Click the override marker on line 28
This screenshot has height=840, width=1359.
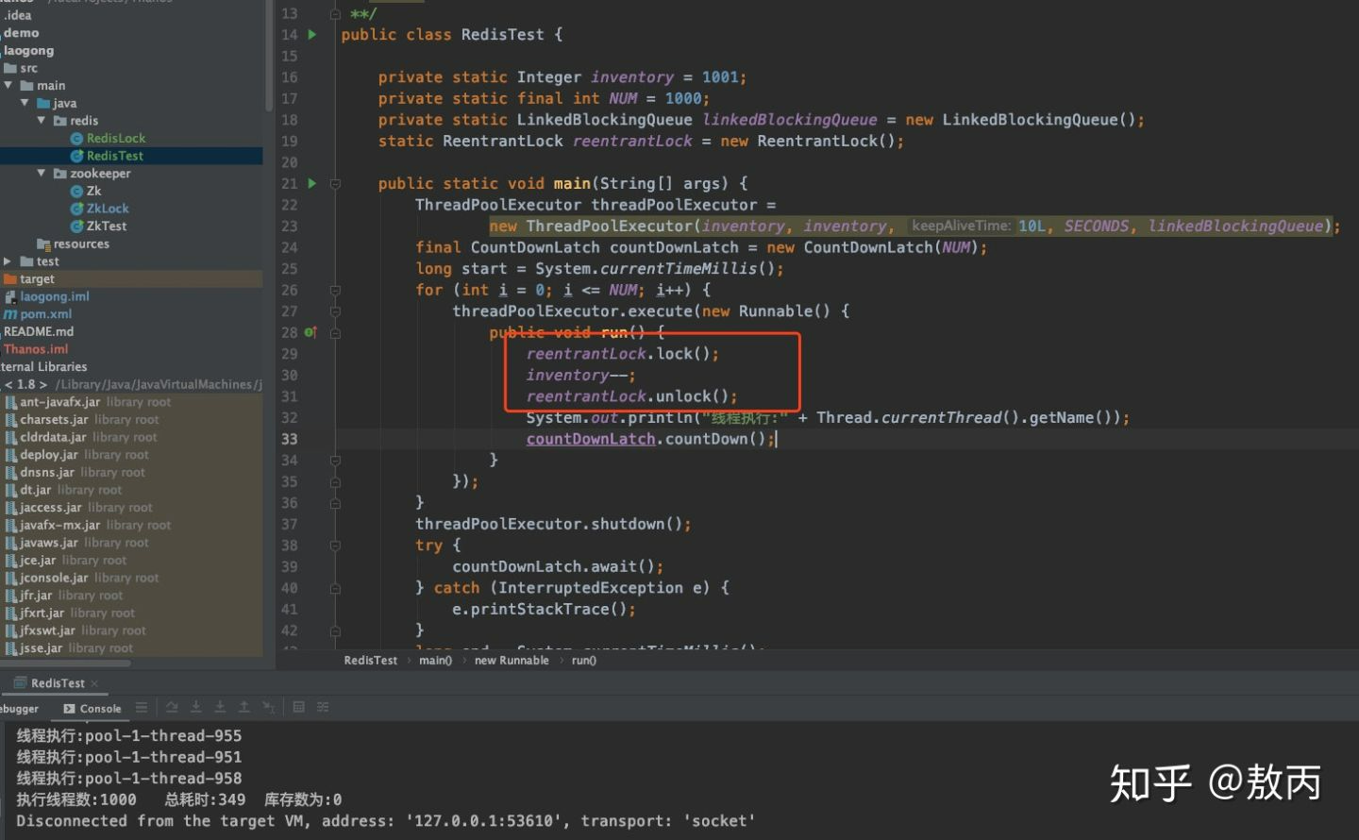310,332
